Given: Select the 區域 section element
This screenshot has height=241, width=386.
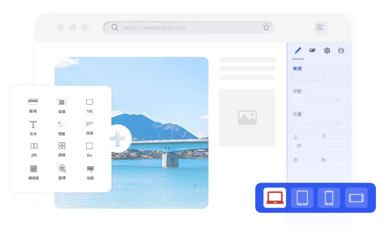Looking at the screenshot, I should pos(33,105).
